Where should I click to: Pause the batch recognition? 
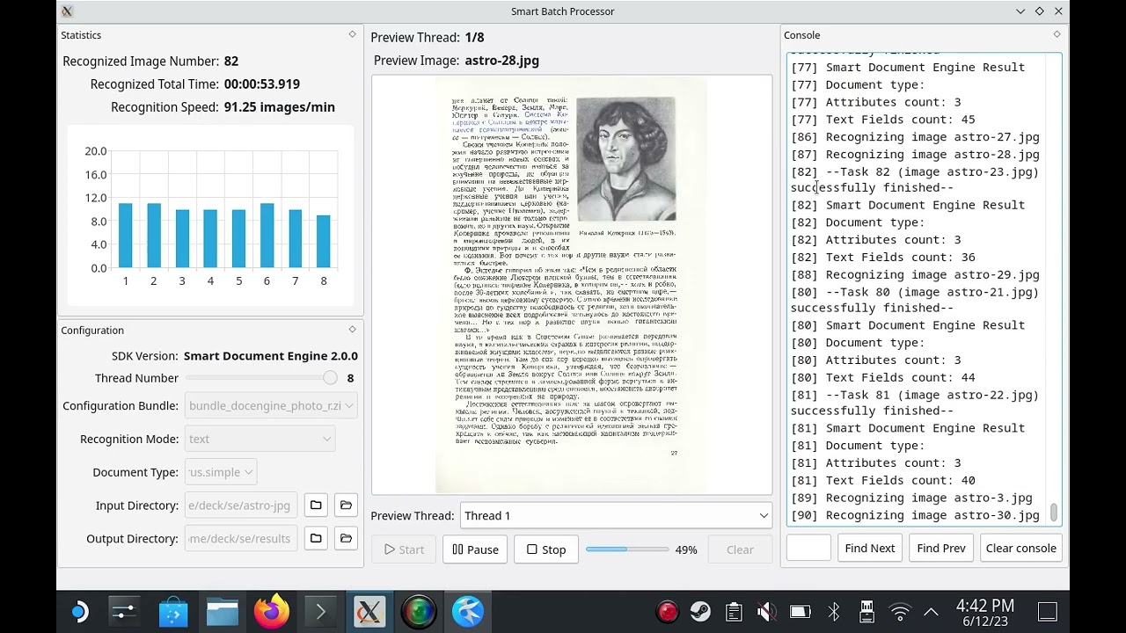coord(475,549)
